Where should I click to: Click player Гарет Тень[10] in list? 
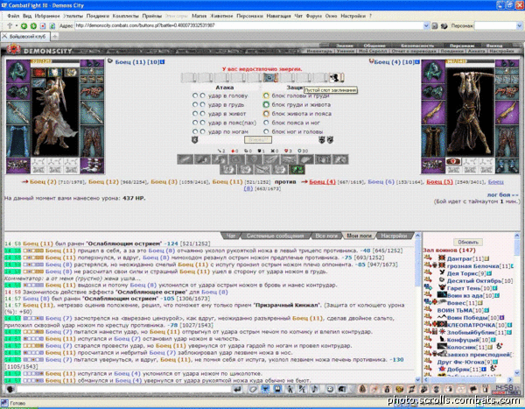(469, 288)
